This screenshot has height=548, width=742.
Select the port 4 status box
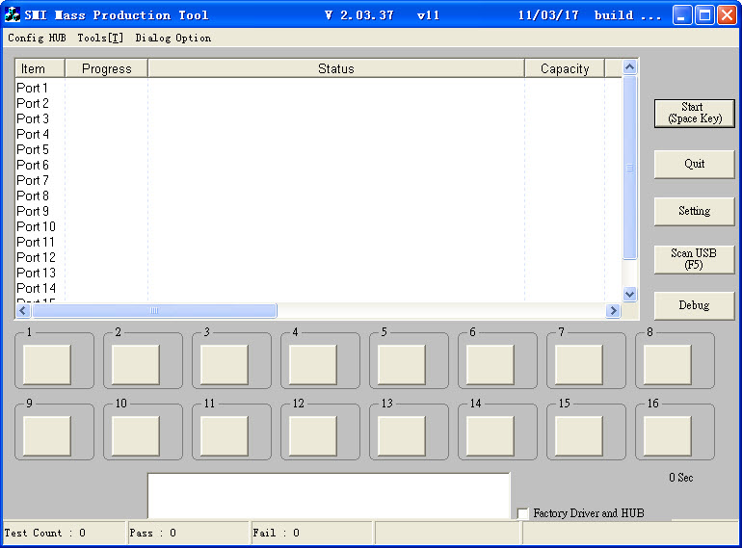click(x=313, y=364)
